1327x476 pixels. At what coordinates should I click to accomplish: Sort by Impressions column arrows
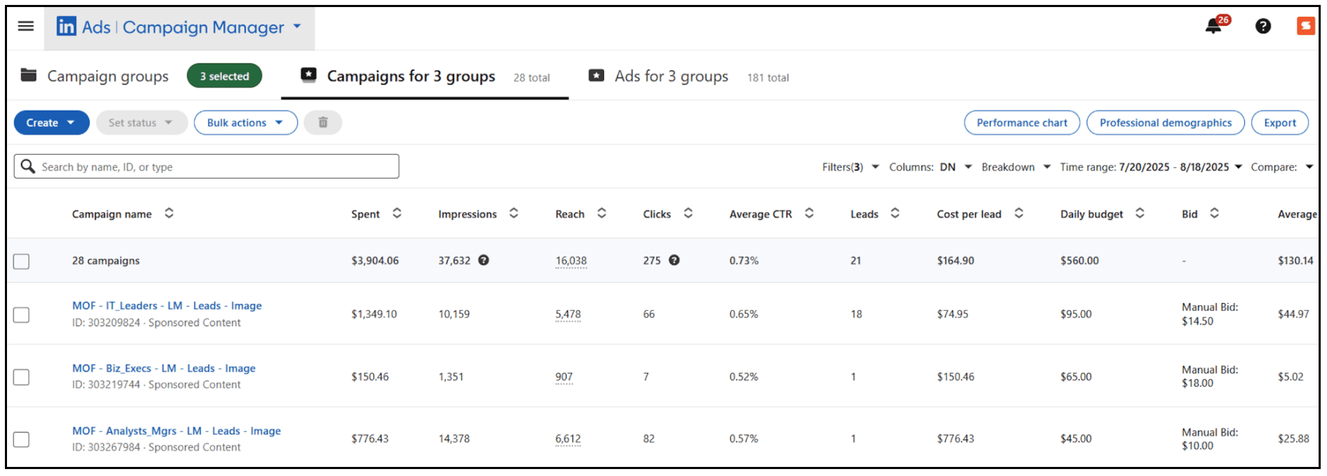(514, 213)
